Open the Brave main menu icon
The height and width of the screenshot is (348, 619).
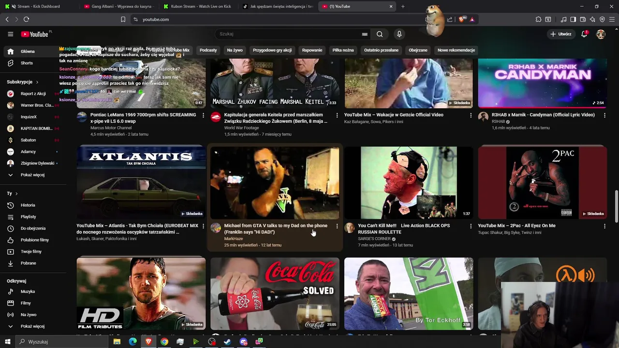click(612, 19)
